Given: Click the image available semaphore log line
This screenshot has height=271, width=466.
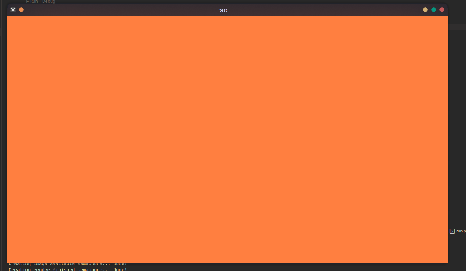Looking at the screenshot, I should pos(68,264).
